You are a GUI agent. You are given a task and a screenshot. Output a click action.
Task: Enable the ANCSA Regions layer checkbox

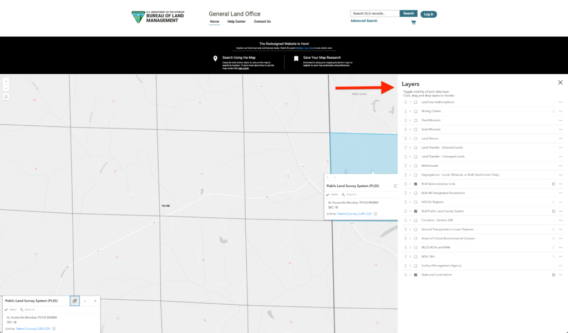pos(415,202)
